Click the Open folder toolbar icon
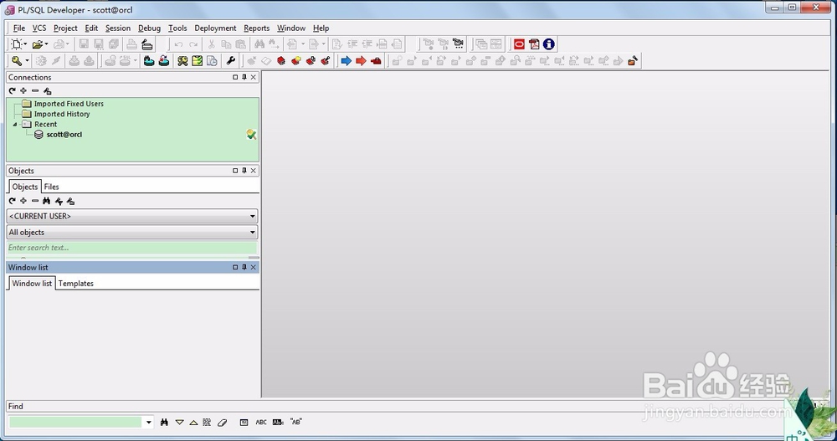Viewport: 837px width, 441px height. [x=38, y=44]
